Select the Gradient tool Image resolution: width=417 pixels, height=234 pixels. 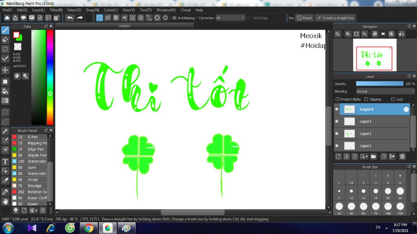5,101
